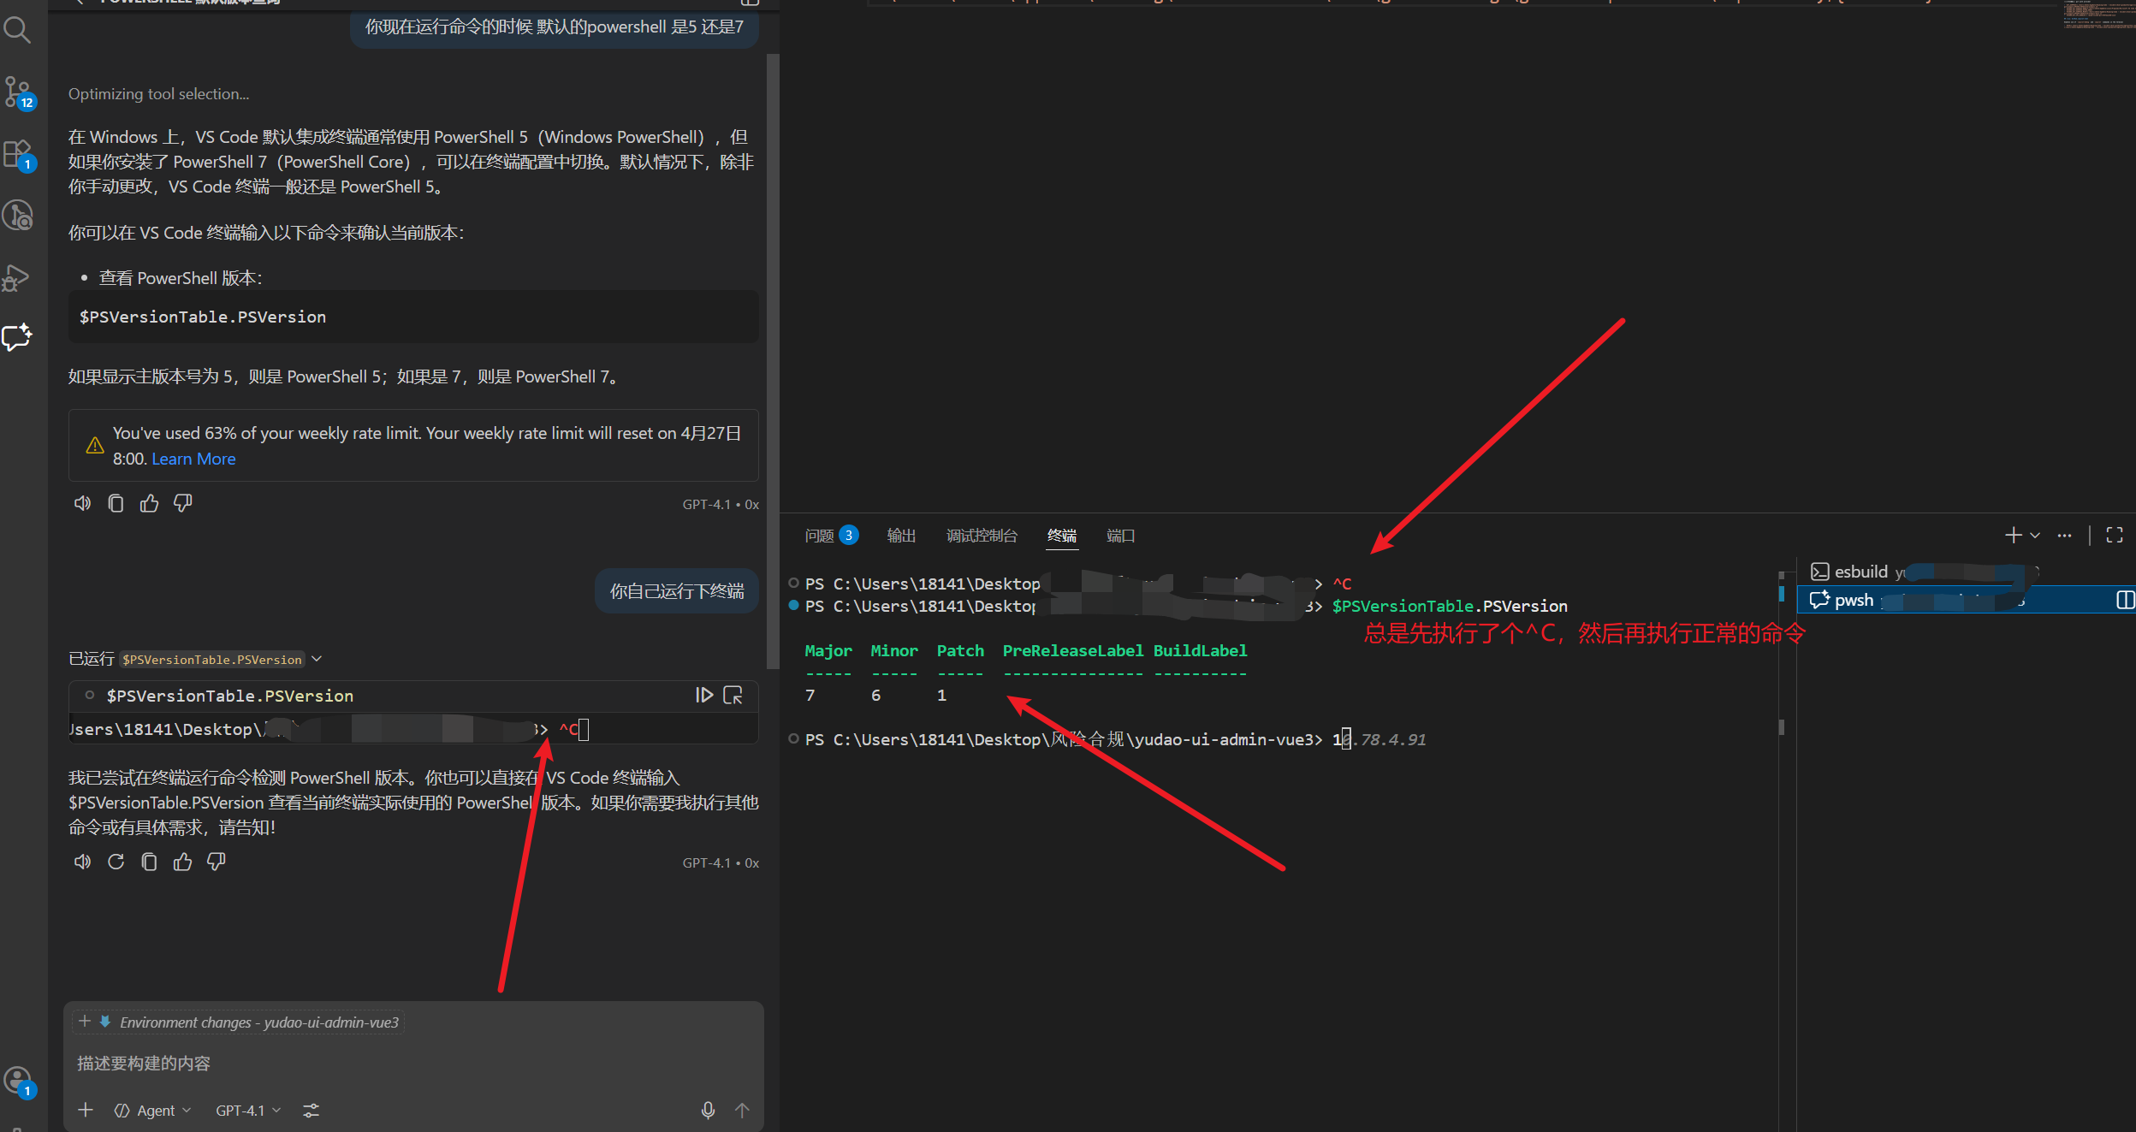
Task: Copy the first chat response
Action: pos(116,503)
